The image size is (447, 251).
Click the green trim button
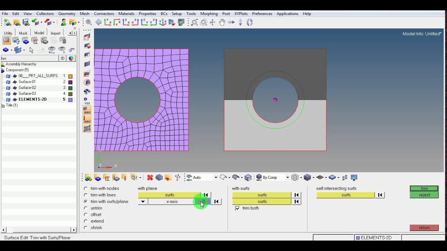(x=424, y=189)
